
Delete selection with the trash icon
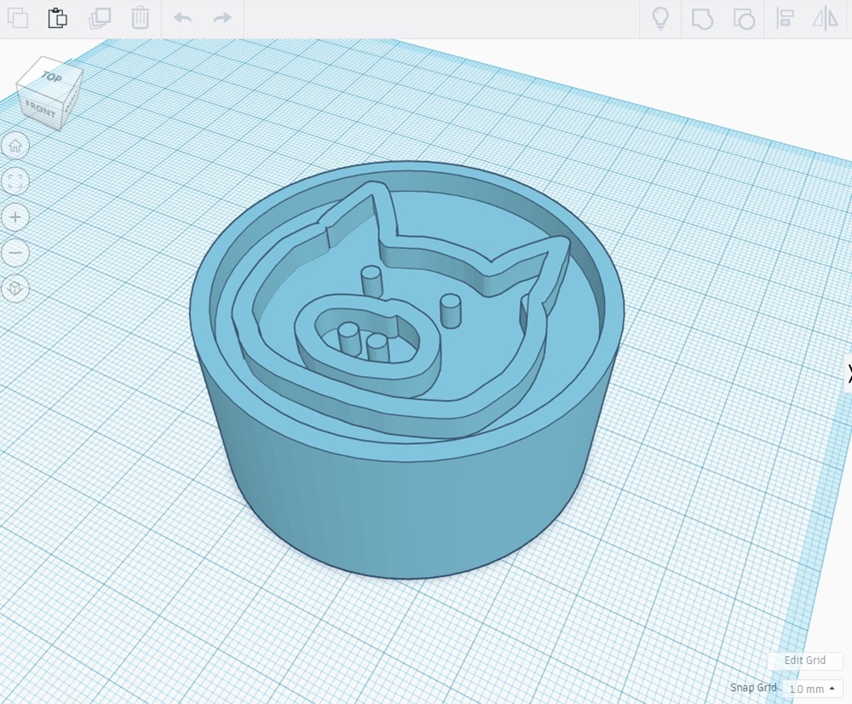[141, 18]
